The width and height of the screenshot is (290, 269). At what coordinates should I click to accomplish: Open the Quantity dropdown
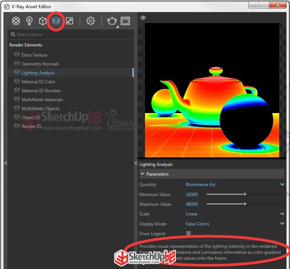pos(282,185)
